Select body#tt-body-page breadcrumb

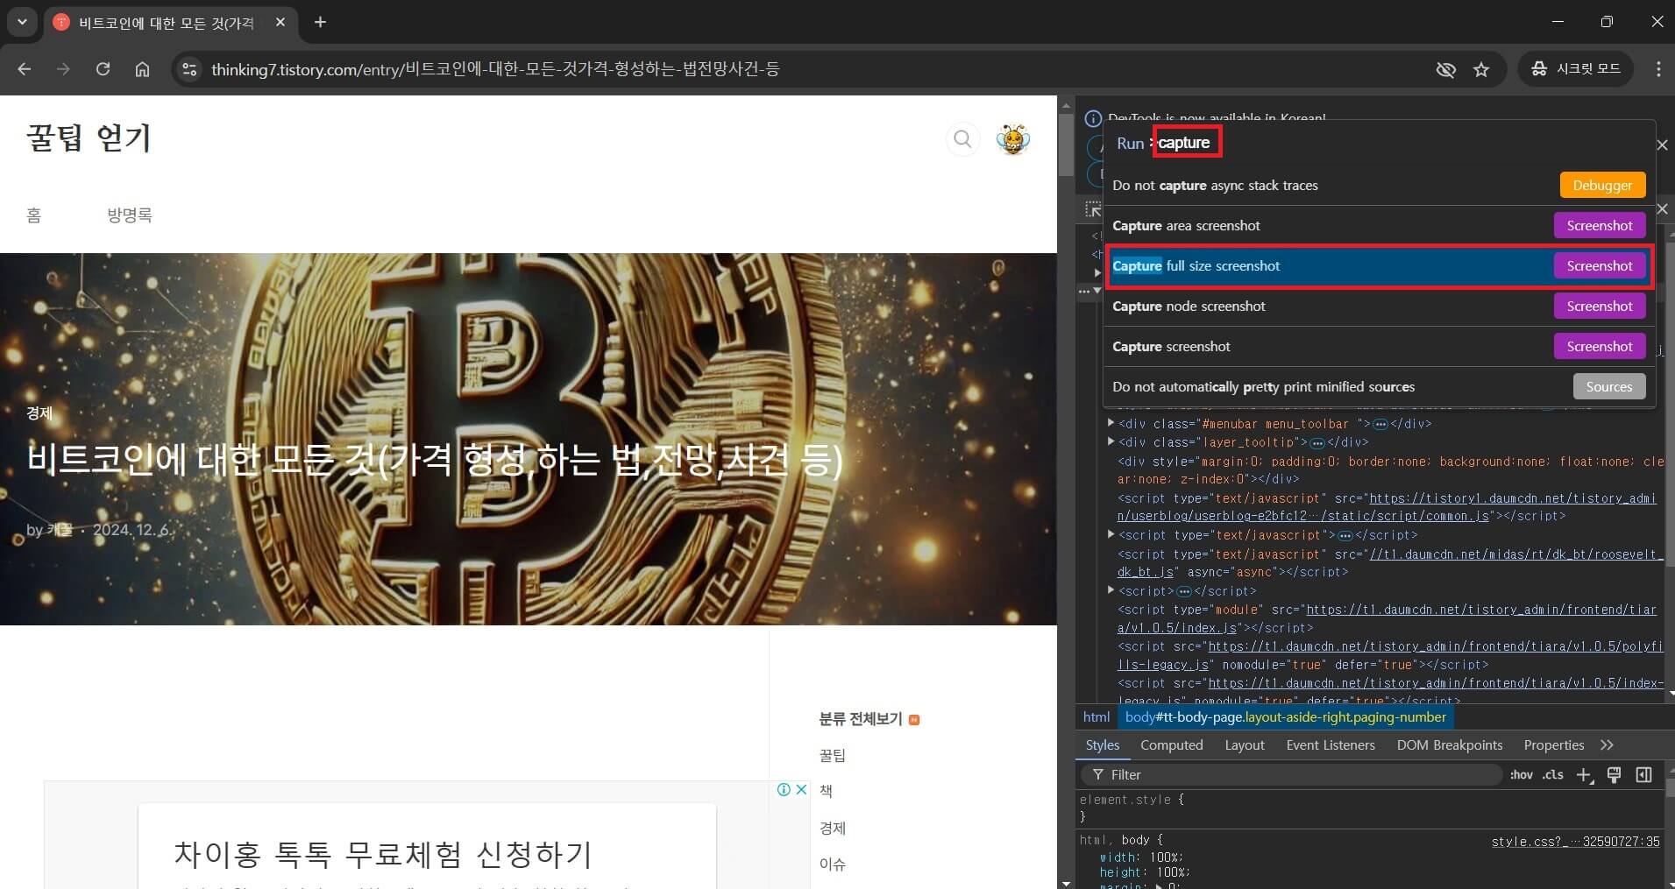pos(1285,717)
